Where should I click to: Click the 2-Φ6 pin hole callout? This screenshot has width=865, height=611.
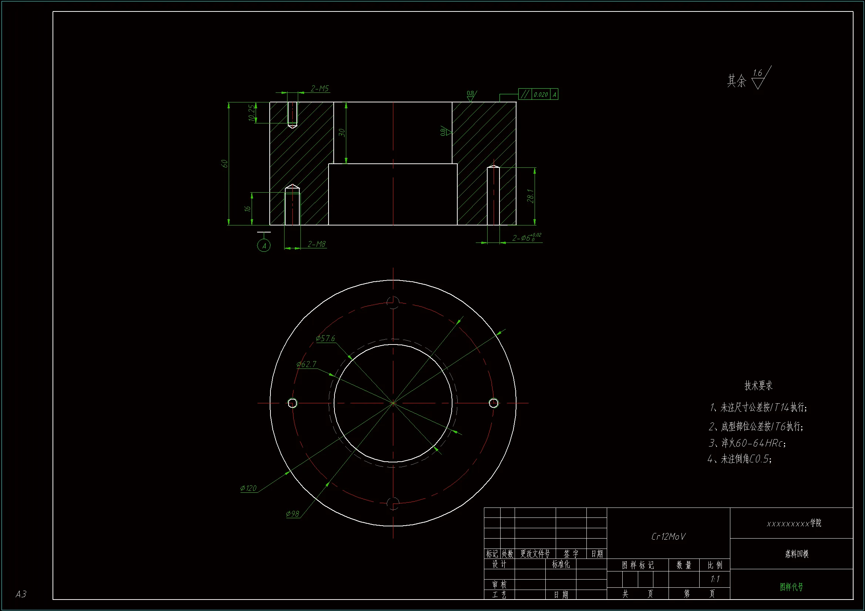526,238
